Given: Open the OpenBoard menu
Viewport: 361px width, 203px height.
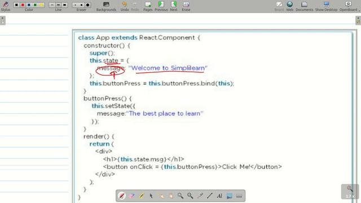Looking at the screenshot, I should click(349, 6).
